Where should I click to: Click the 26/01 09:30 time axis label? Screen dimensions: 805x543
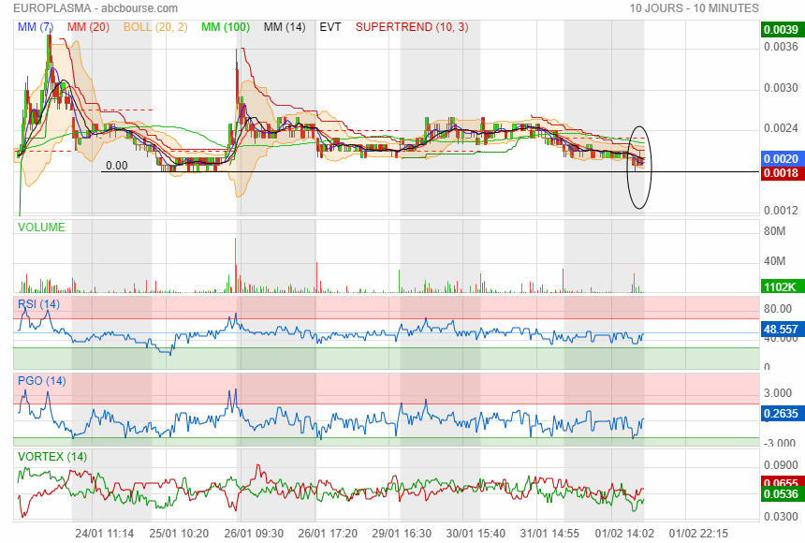click(254, 534)
